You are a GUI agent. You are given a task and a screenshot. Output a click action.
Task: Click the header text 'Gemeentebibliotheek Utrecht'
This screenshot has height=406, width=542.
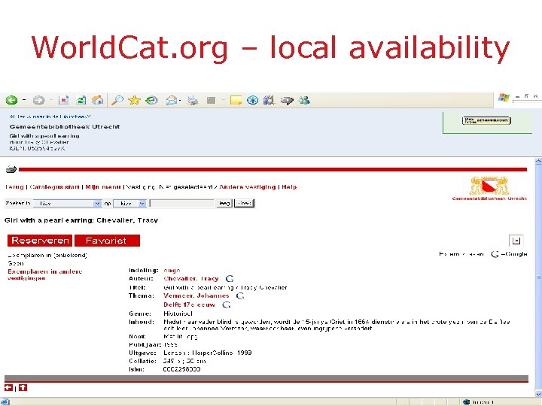click(65, 127)
